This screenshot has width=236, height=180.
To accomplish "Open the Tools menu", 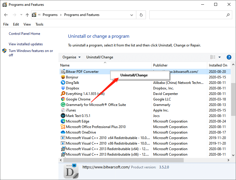I will click(x=39, y=24).
